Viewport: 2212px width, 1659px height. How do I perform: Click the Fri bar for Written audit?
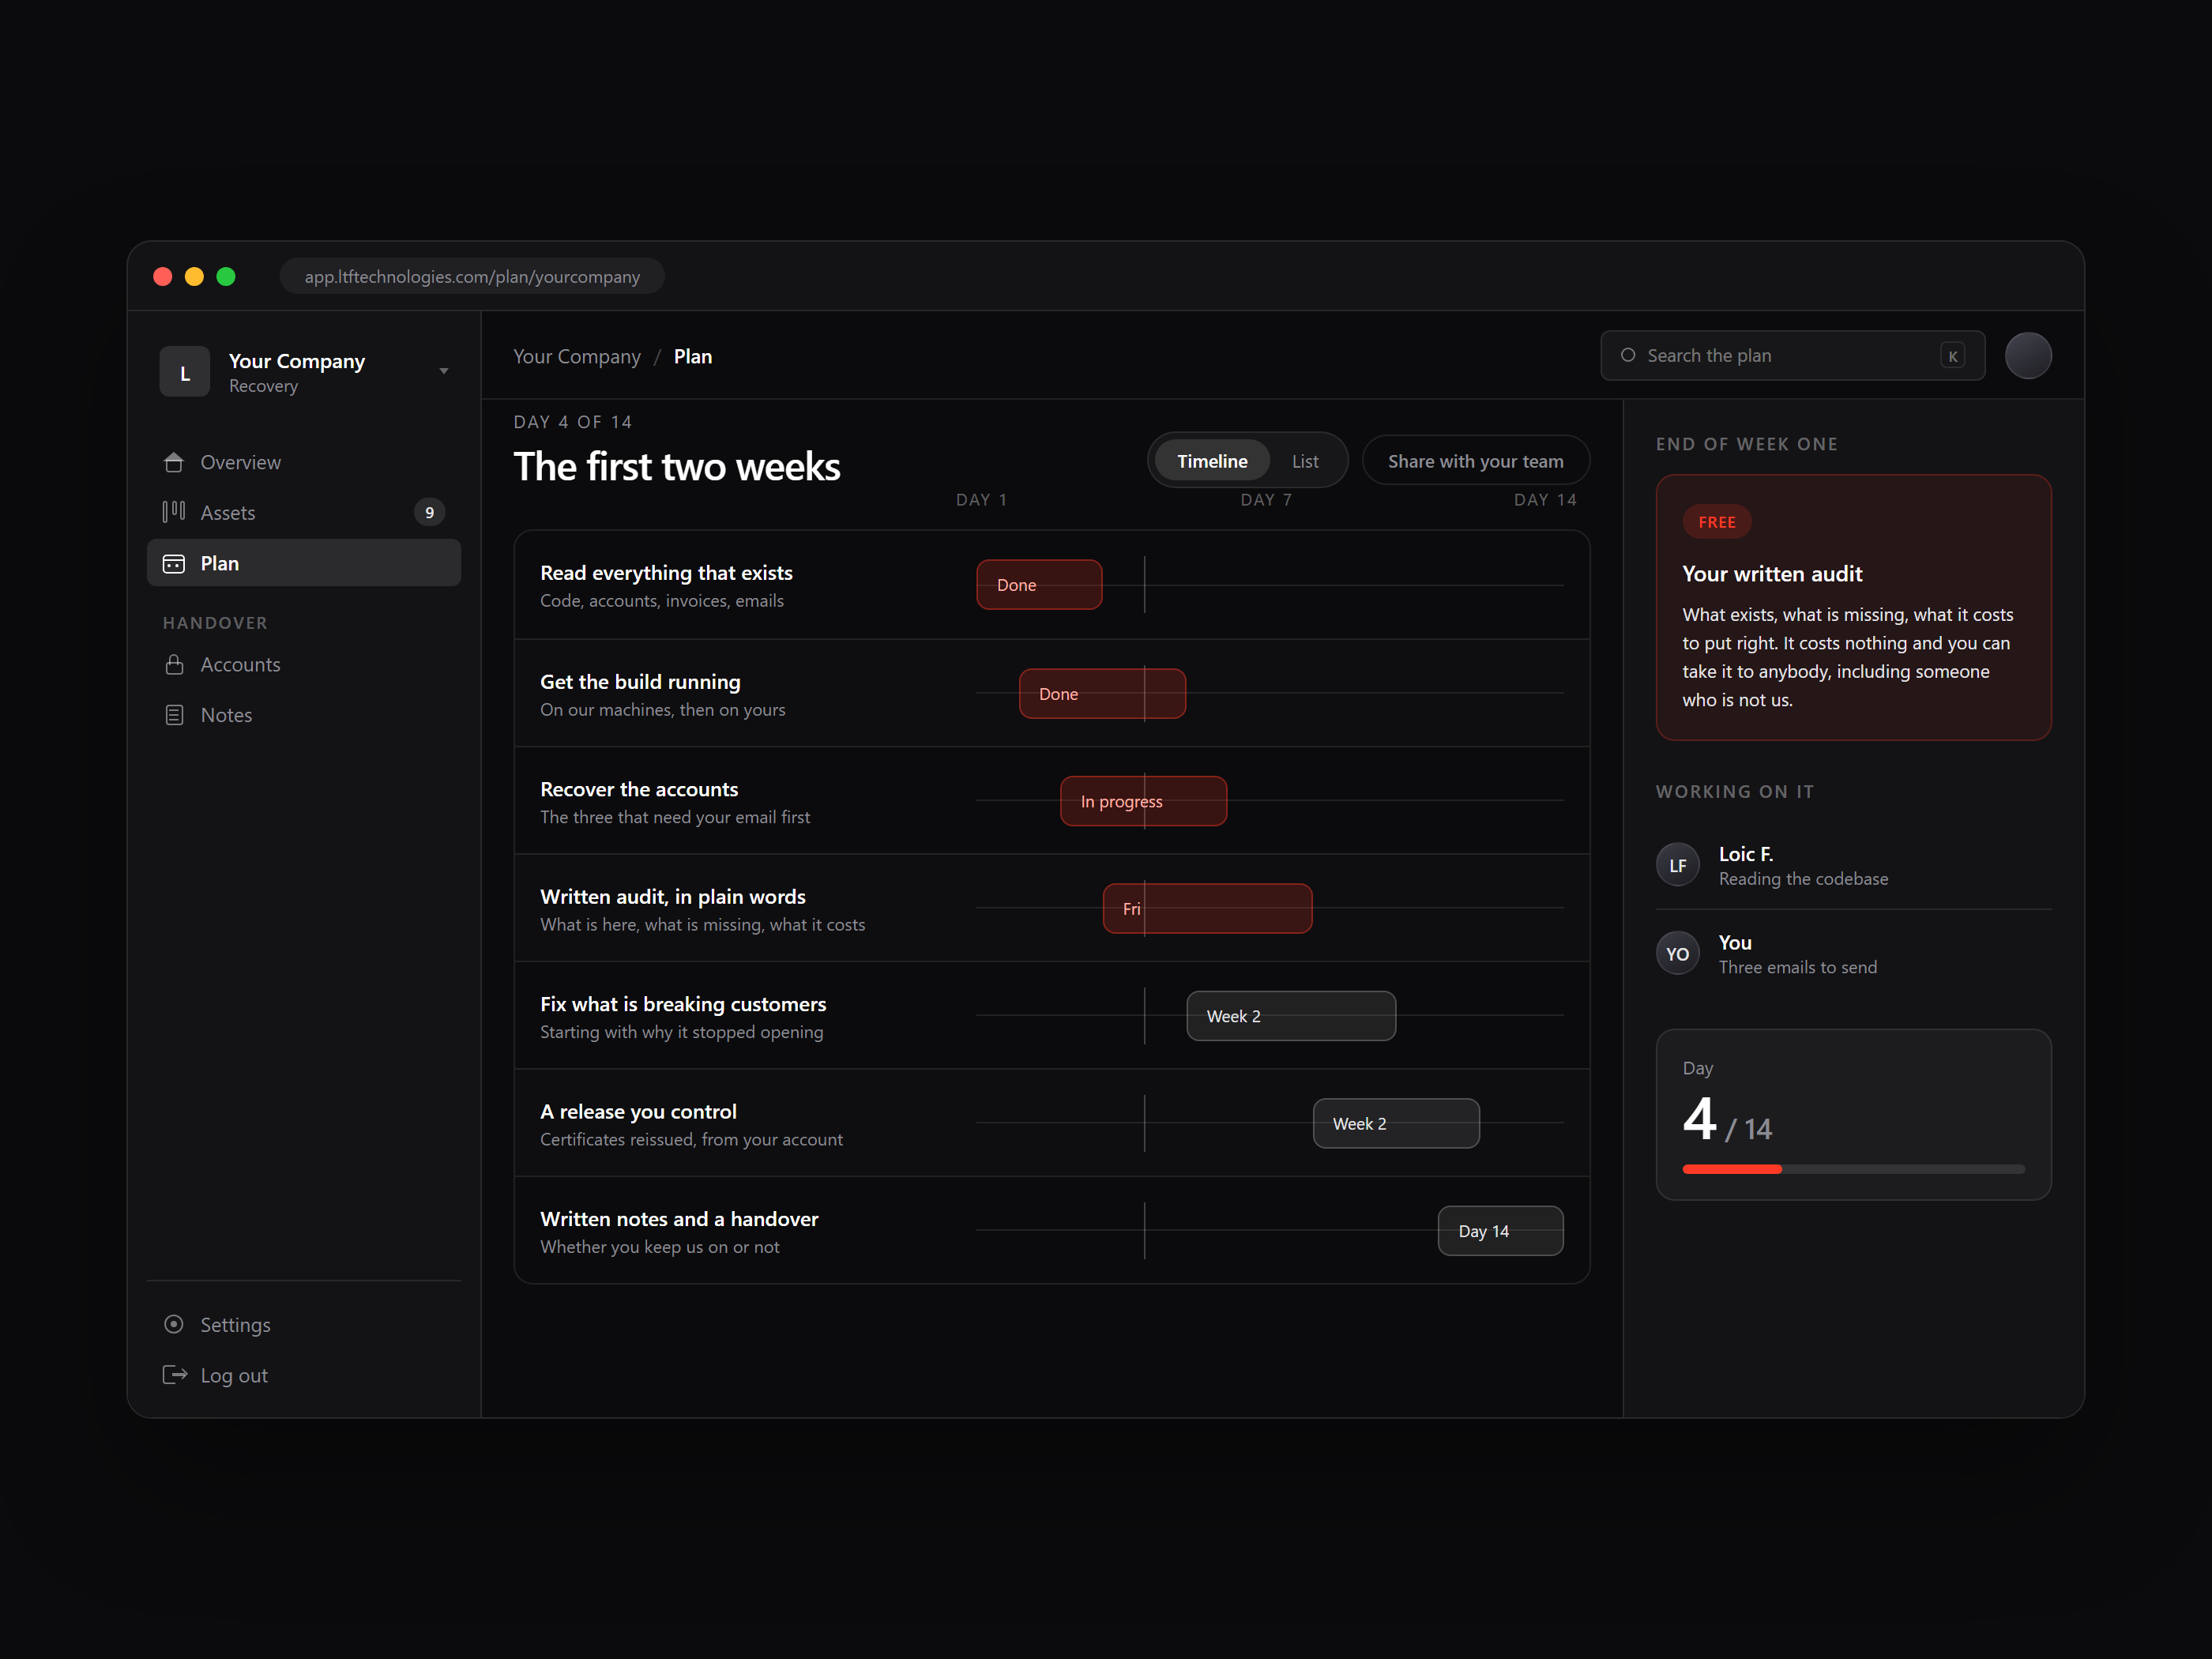pyautogui.click(x=1207, y=908)
